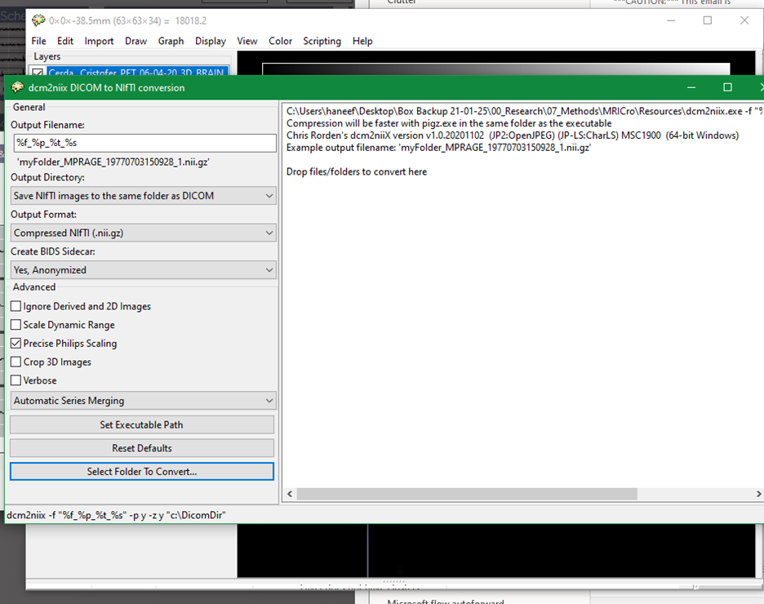
Task: Open the Output Directory dropdown
Action: tap(144, 196)
